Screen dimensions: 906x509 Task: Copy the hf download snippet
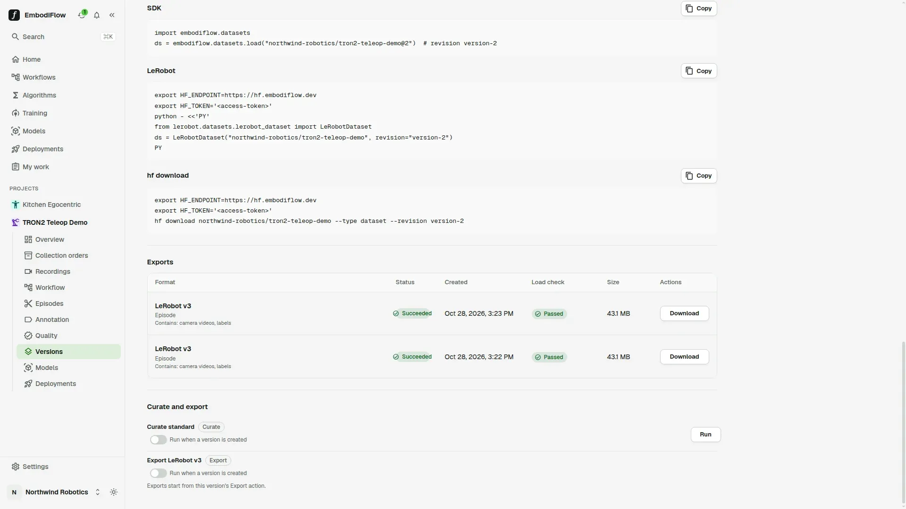click(x=698, y=176)
